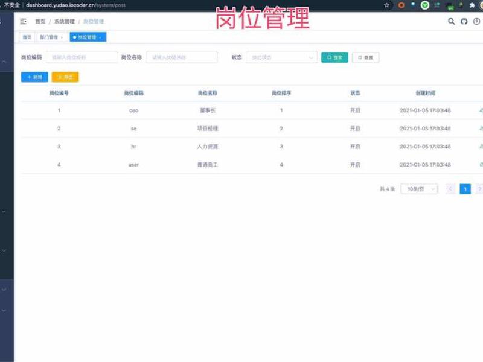Image resolution: width=483 pixels, height=362 pixels.
Task: Bookmark page with the star icon
Action: pos(386,5)
